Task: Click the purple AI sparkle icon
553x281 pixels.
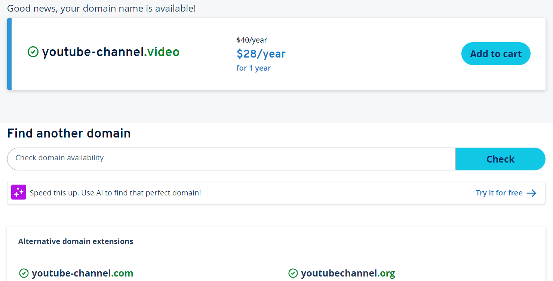Action: coord(19,192)
